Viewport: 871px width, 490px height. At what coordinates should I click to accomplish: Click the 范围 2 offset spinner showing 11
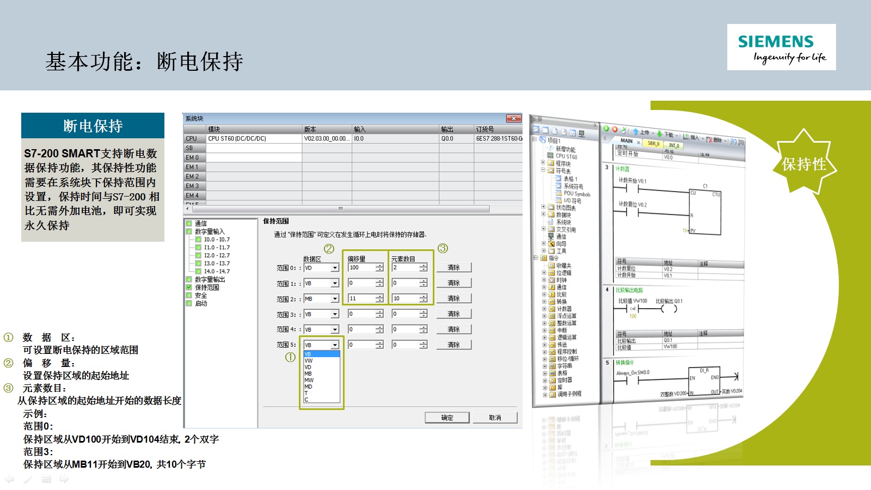[379, 298]
